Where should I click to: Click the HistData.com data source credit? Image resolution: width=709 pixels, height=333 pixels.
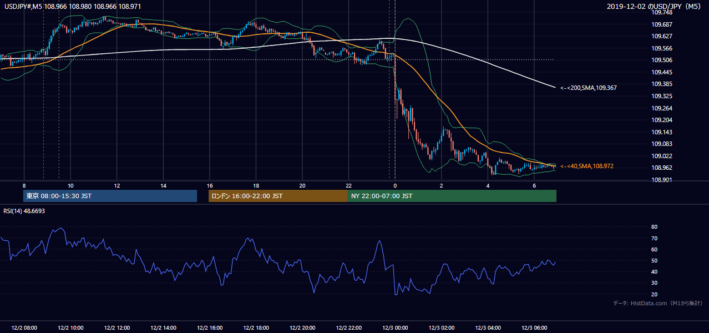(x=657, y=303)
